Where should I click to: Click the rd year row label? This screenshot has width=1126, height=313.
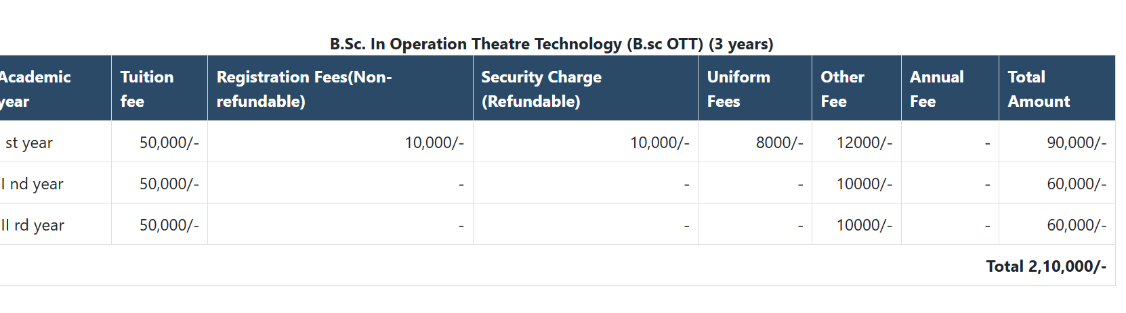pos(33,225)
